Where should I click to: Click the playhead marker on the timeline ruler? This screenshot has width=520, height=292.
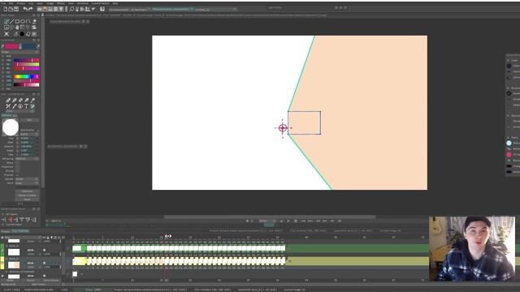[168, 236]
